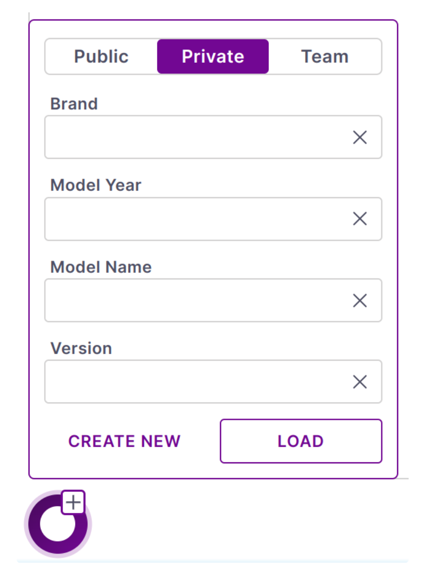Select the Private tab
Screen dimensions: 430x566
(x=213, y=57)
